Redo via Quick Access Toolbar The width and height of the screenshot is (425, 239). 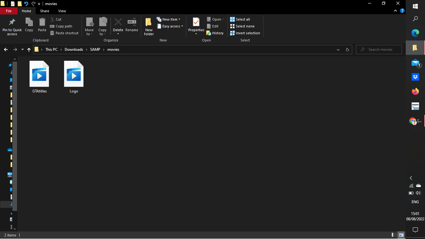click(x=33, y=4)
